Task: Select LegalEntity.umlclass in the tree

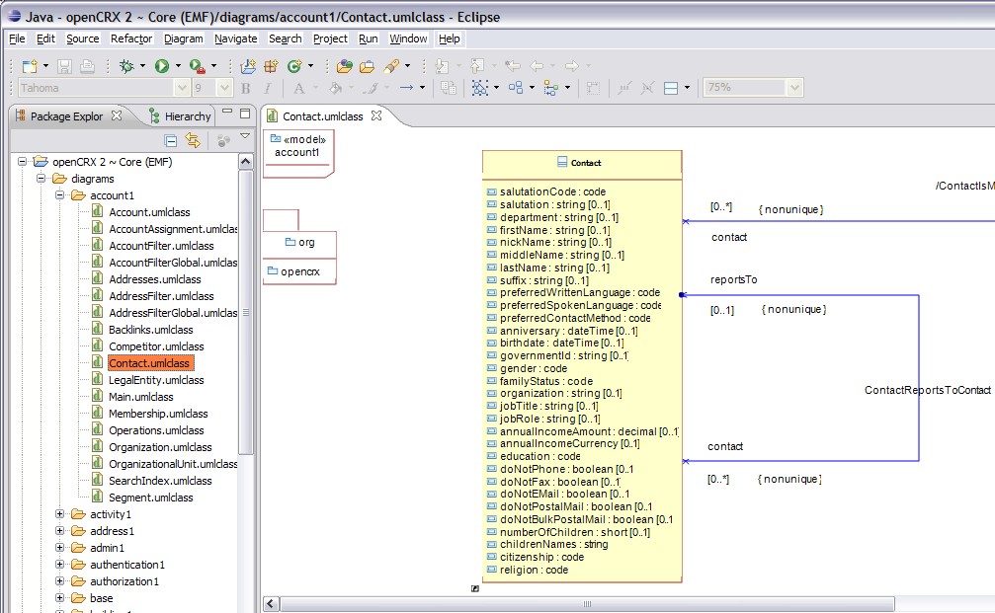Action: [156, 380]
